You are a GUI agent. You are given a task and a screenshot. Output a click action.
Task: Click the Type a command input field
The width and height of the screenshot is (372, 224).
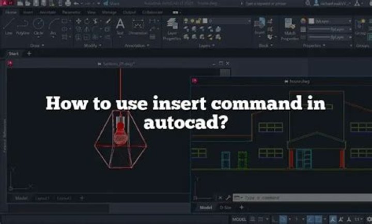[302, 198]
